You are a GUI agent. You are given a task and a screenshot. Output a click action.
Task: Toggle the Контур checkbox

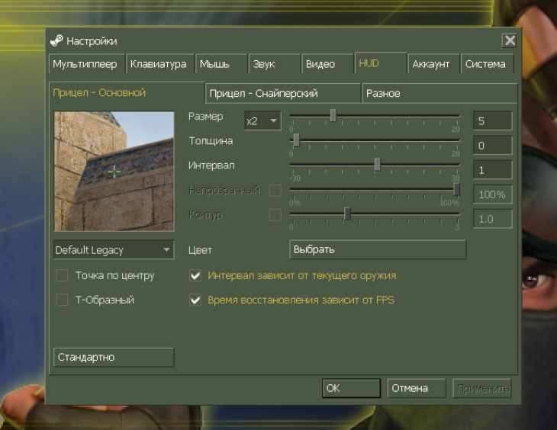pyautogui.click(x=275, y=215)
